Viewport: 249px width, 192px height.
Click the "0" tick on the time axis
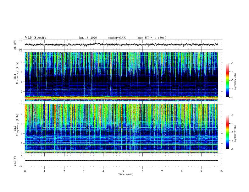[x=25, y=171]
